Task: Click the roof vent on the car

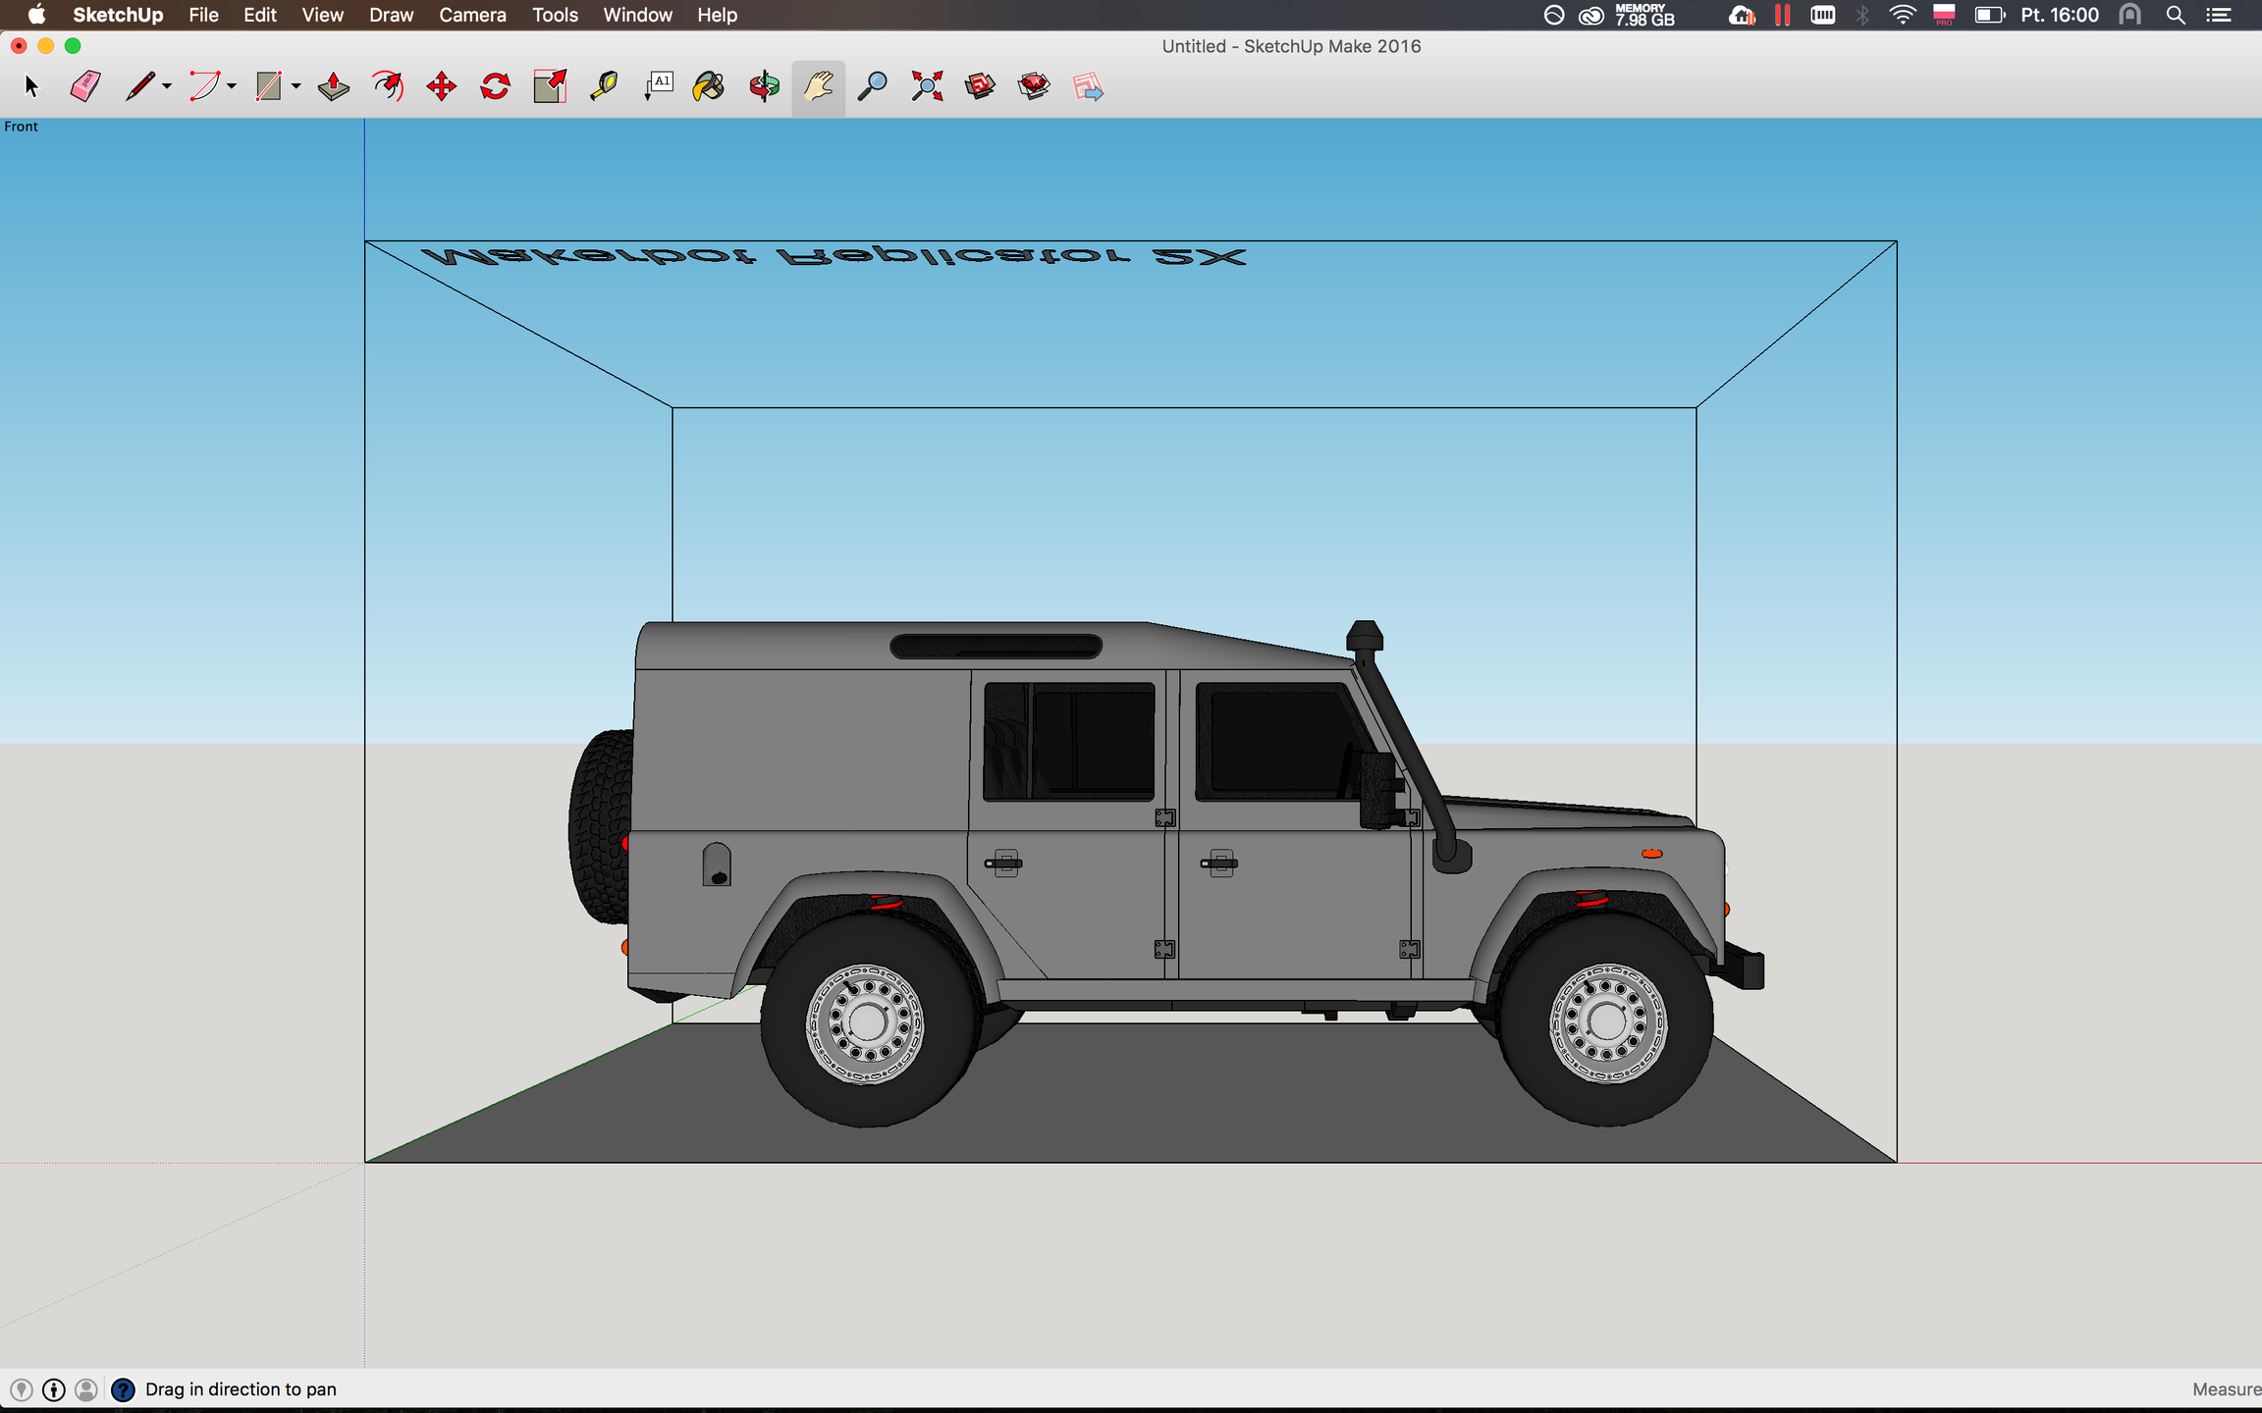Action: point(996,646)
